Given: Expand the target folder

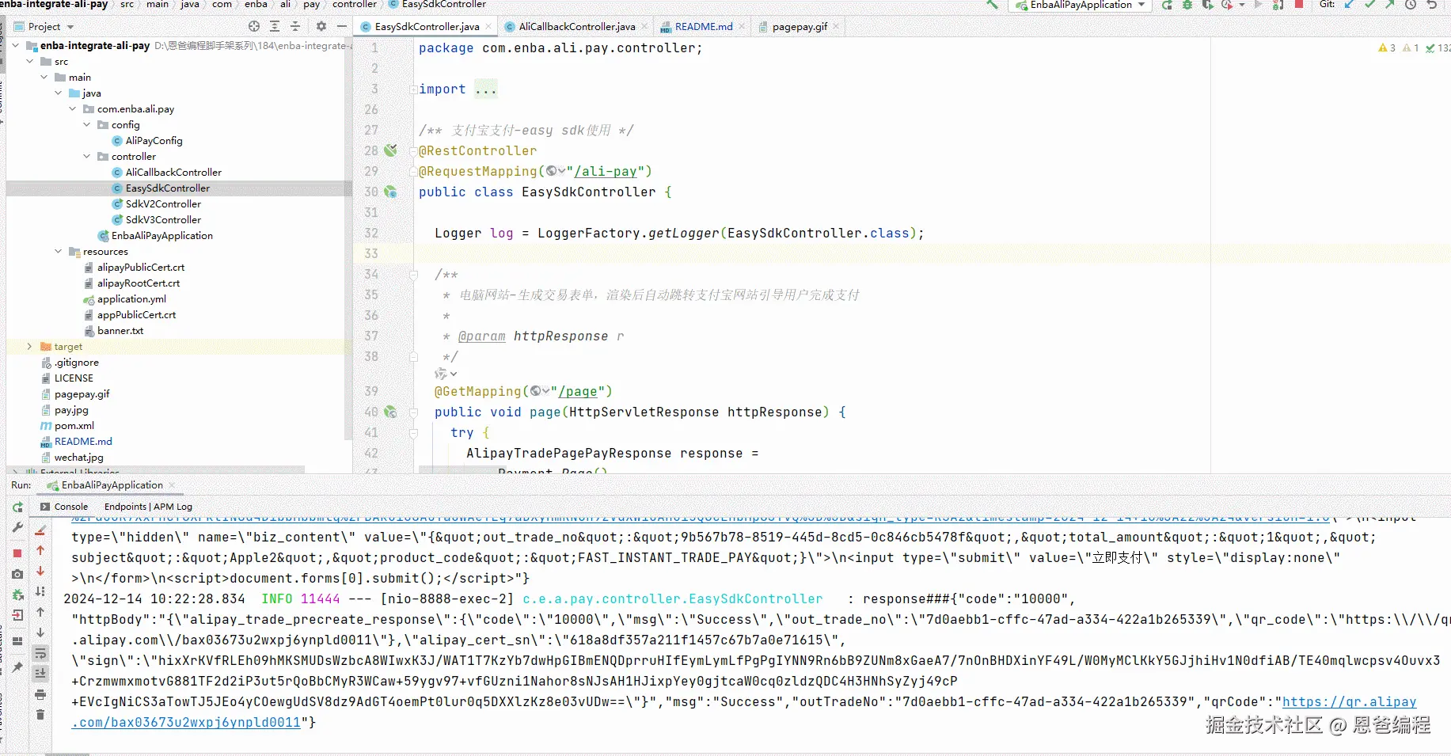Looking at the screenshot, I should click(x=29, y=346).
